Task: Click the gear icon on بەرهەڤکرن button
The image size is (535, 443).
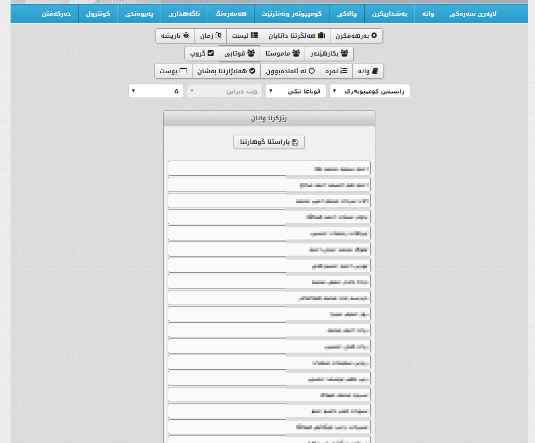Action: 374,36
